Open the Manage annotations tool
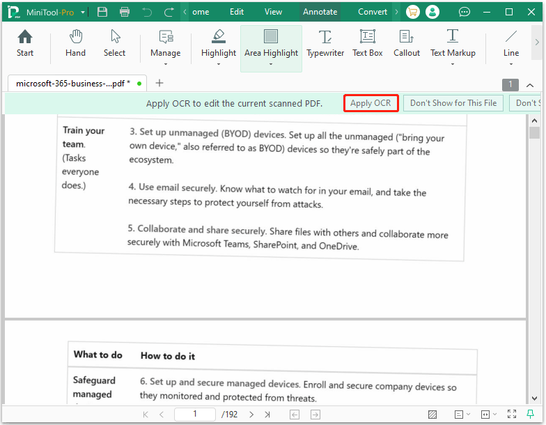The width and height of the screenshot is (546, 425). pos(166,44)
